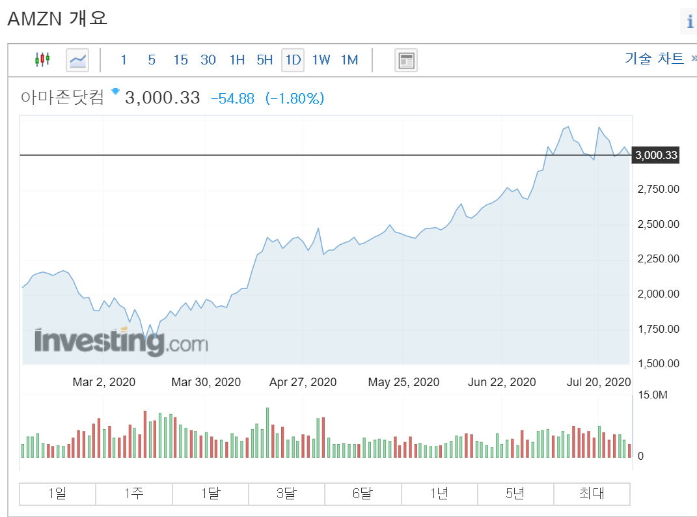Click the 2,250.00 price axis label
Screen dimensions: 697x517
click(659, 259)
